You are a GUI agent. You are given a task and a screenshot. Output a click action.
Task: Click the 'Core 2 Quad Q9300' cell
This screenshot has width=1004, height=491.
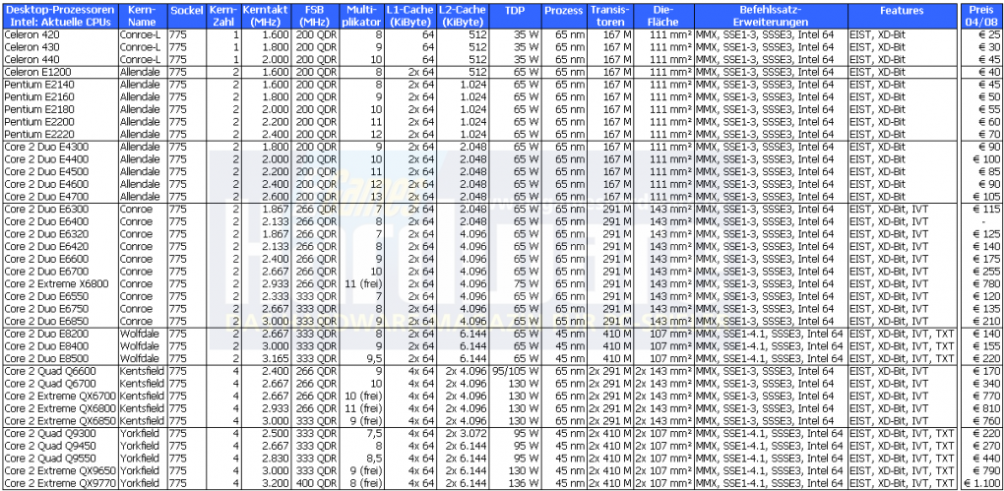tap(61, 433)
